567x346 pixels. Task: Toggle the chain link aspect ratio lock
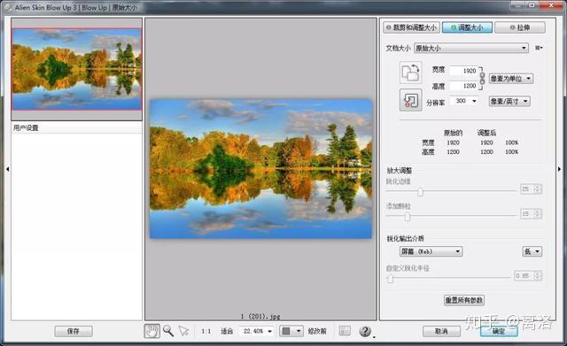[482, 79]
